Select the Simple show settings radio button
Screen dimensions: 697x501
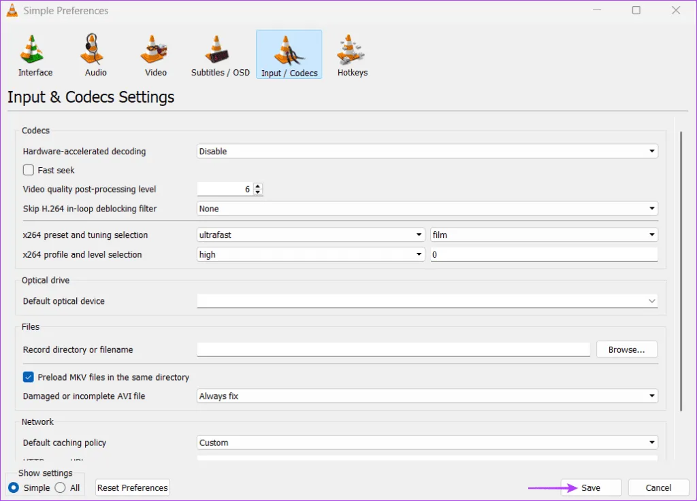click(14, 487)
